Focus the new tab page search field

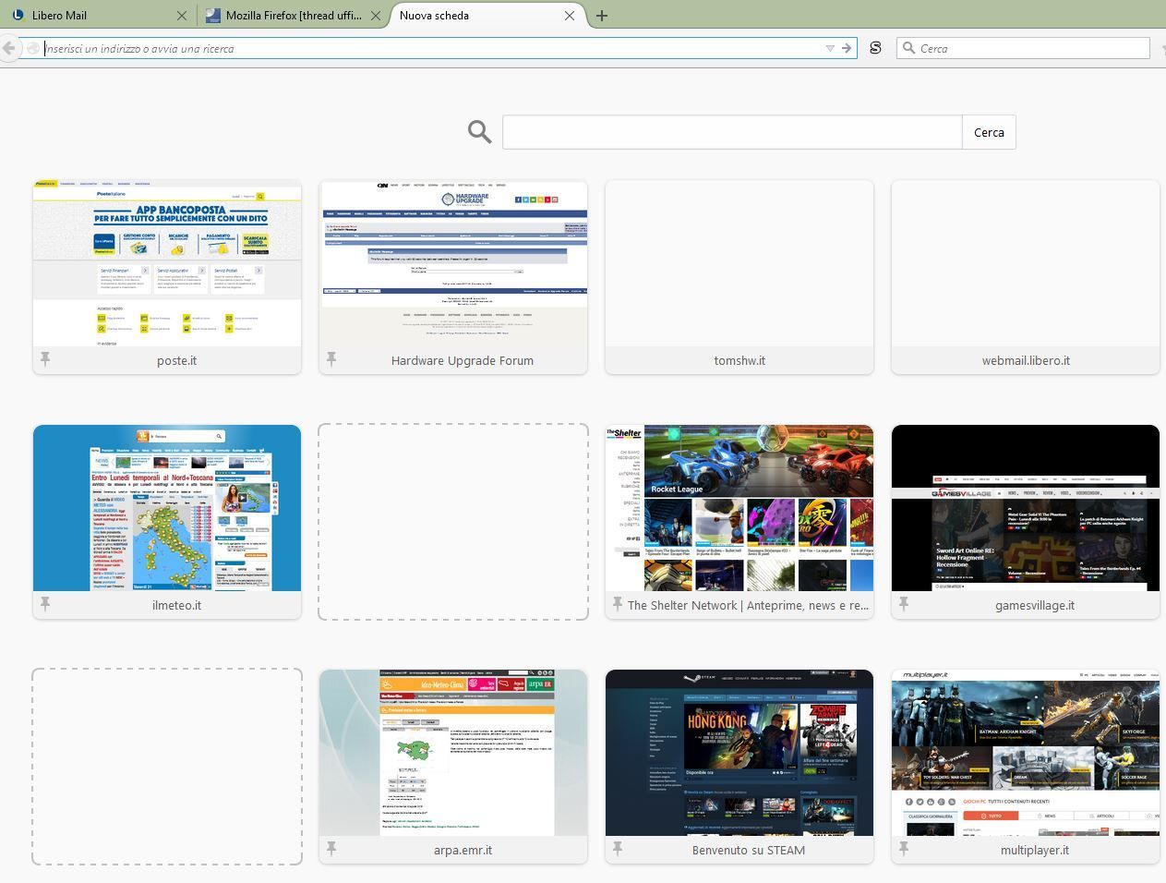(731, 132)
